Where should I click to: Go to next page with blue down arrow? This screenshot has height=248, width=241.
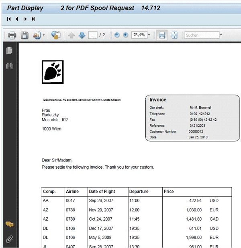tap(82, 35)
